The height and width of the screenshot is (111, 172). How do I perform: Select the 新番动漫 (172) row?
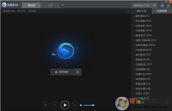152,84
